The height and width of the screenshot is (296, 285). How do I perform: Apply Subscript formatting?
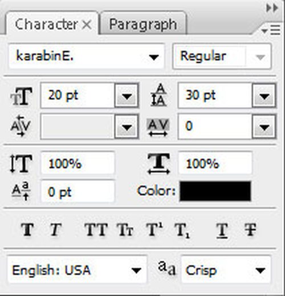click(182, 230)
